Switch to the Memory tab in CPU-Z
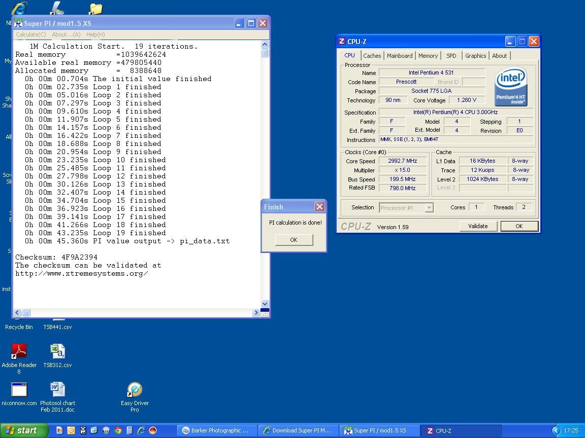The width and height of the screenshot is (585, 438). [428, 56]
